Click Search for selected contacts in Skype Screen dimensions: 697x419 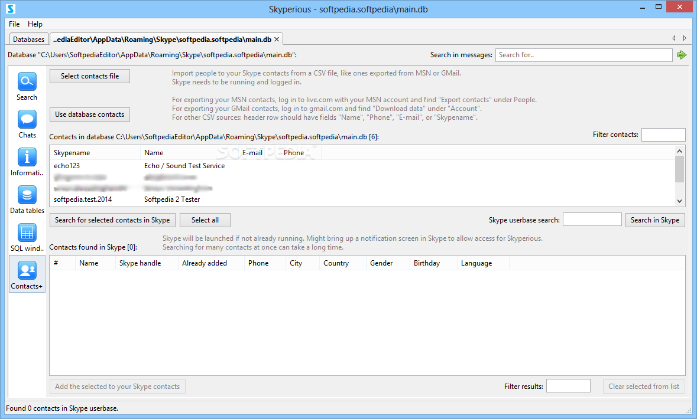click(x=112, y=220)
